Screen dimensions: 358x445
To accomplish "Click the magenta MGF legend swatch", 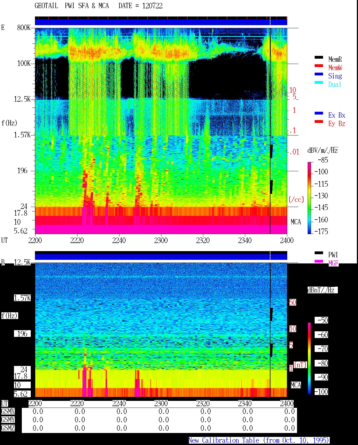I will coord(319,261).
